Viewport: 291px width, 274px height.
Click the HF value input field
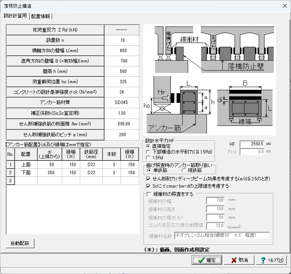[x=252, y=144]
